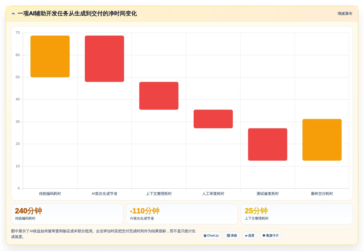Image resolution: width=364 pixels, height=251 pixels.
Task: Click the y-axis value 10
Action: [18, 166]
